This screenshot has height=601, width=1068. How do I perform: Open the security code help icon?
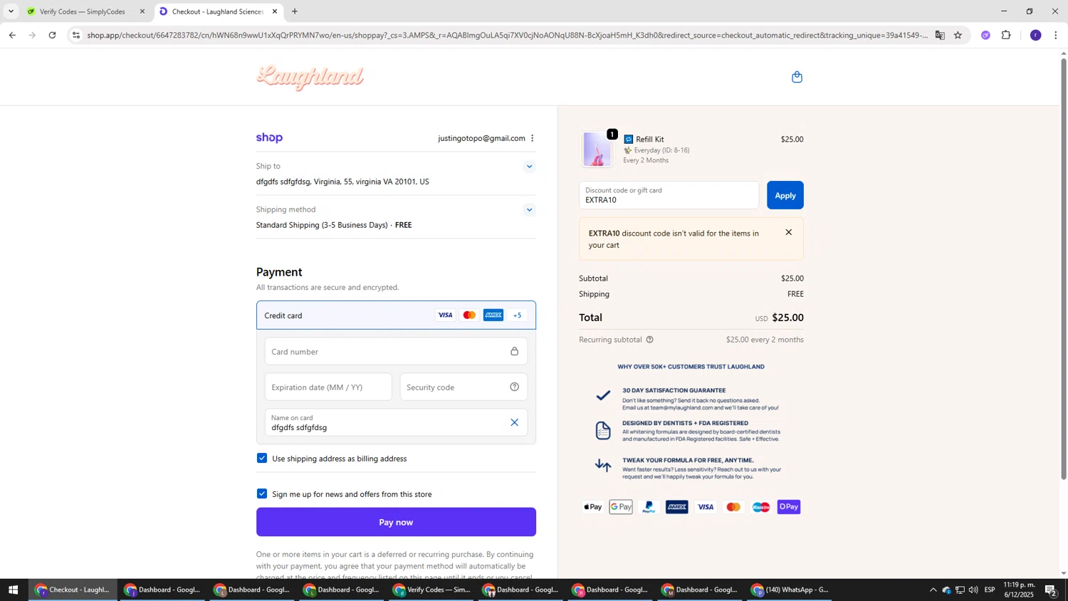(514, 387)
